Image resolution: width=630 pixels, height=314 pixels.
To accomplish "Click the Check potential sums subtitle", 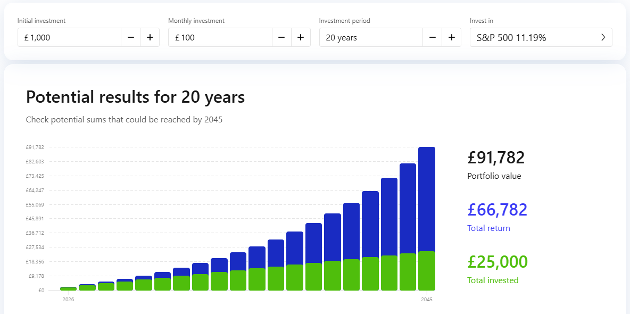I will [124, 120].
